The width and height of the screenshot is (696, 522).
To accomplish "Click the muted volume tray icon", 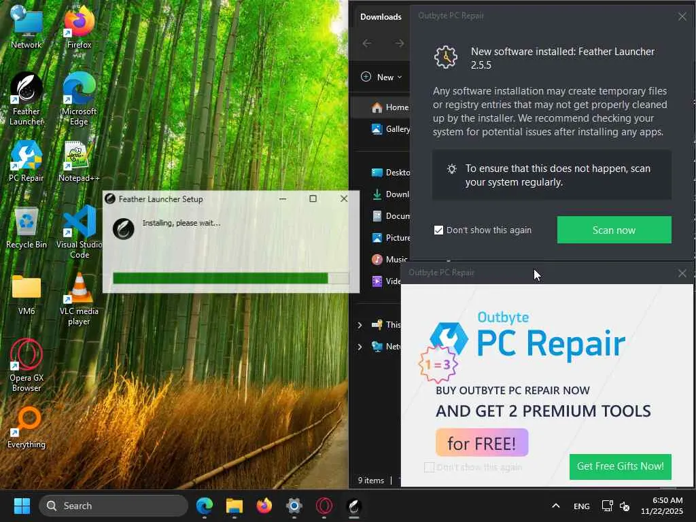I will (625, 506).
